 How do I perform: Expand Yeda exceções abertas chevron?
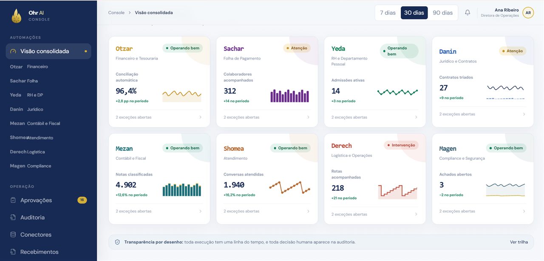[416, 117]
